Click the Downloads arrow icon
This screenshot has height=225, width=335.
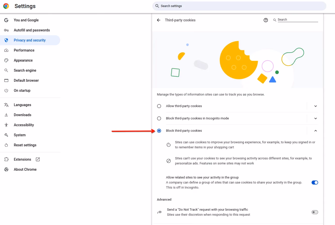[6, 115]
